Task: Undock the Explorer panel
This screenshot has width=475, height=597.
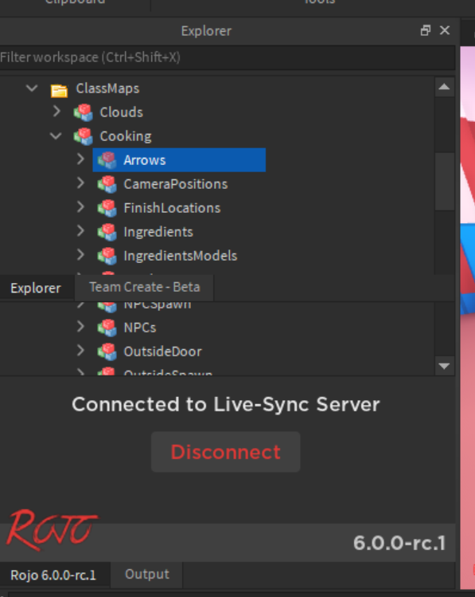Action: pyautogui.click(x=426, y=30)
